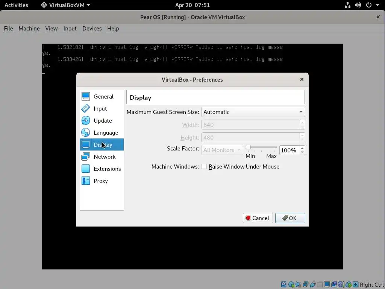Click the Width input field
The width and height of the screenshot is (385, 289).
point(251,125)
